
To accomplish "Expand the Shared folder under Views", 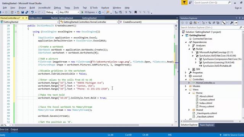I will [189, 110].
